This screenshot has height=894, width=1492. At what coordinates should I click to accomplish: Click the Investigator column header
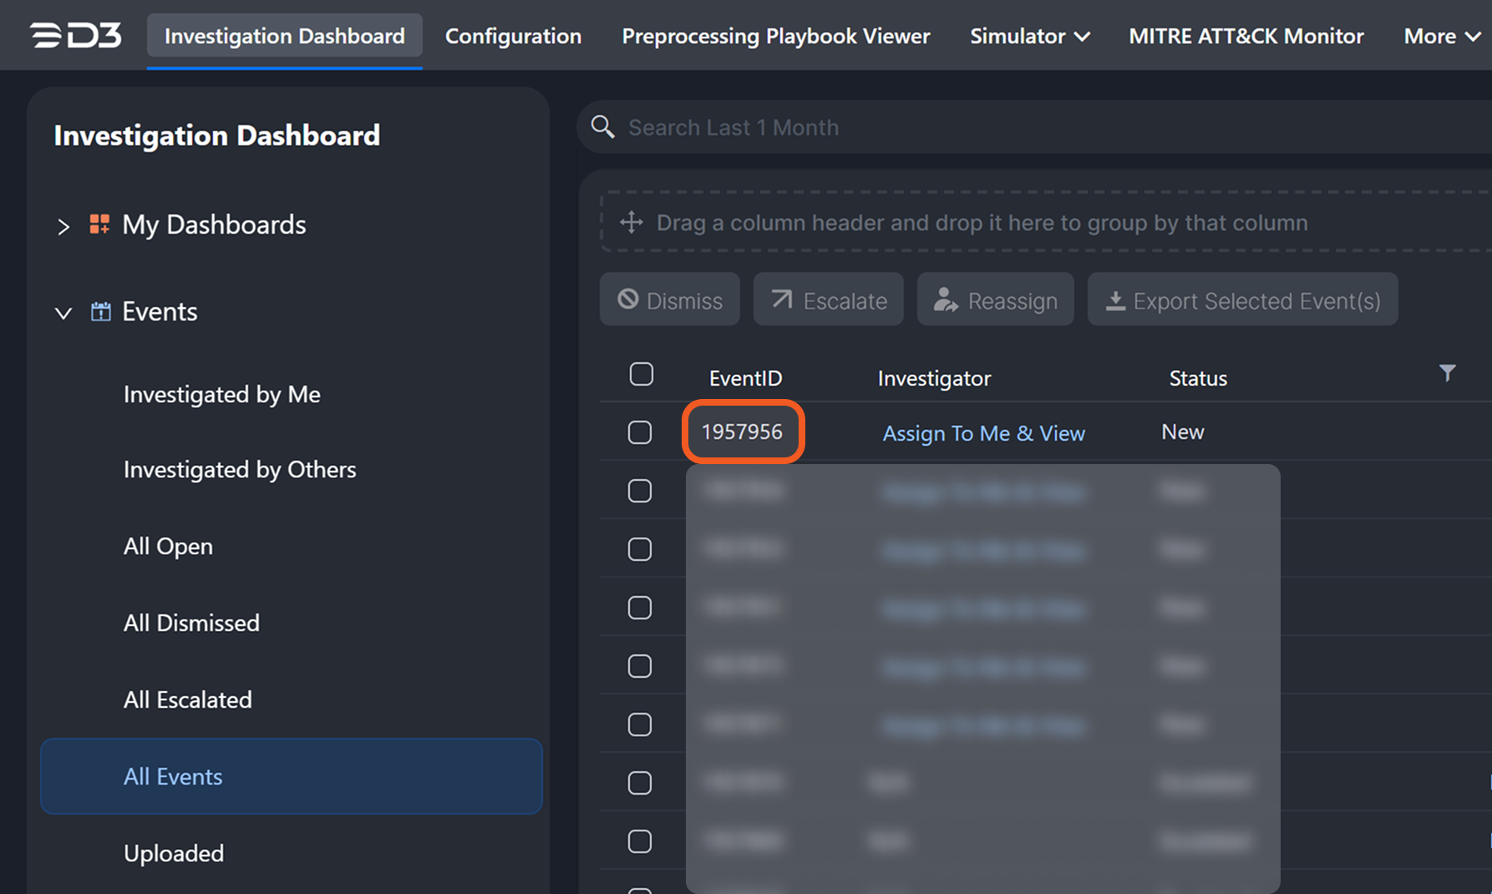pyautogui.click(x=934, y=378)
